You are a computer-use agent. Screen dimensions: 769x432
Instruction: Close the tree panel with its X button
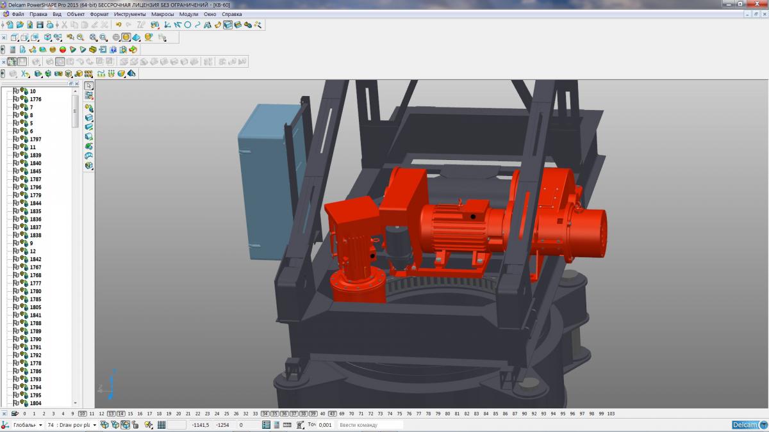(77, 84)
